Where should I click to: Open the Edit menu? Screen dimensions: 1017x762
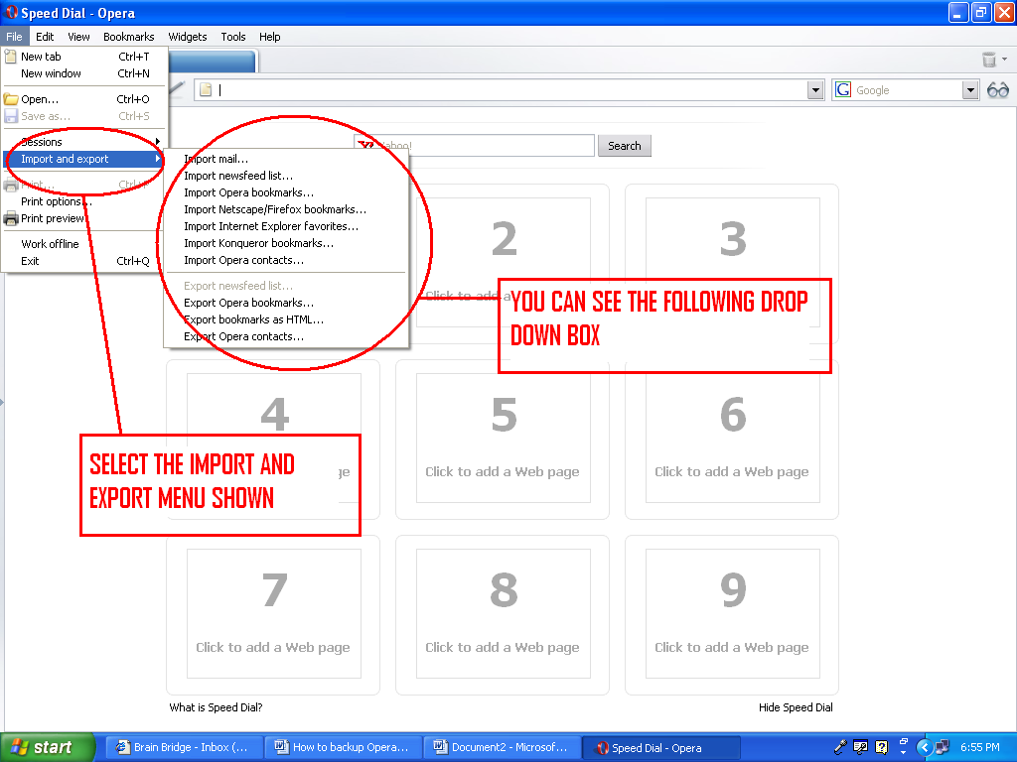pyautogui.click(x=45, y=37)
